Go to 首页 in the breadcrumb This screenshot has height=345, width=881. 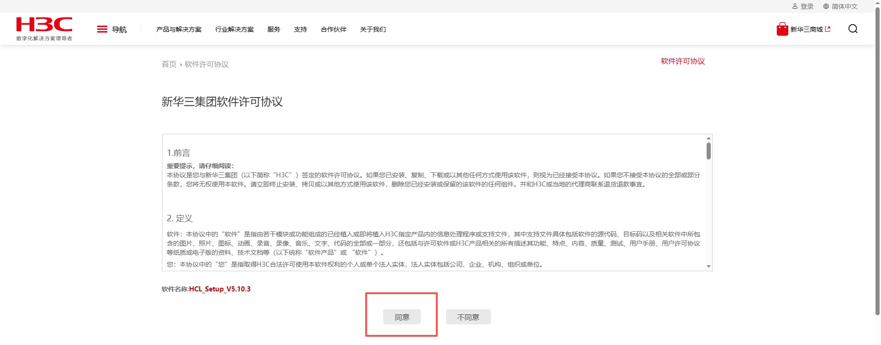(x=169, y=64)
